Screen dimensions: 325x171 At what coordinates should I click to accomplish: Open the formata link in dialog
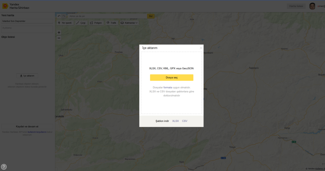(x=168, y=87)
